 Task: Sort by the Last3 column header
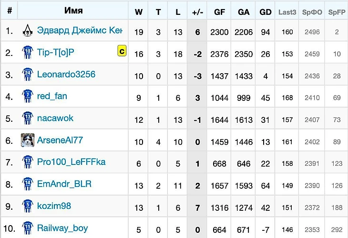coord(287,12)
